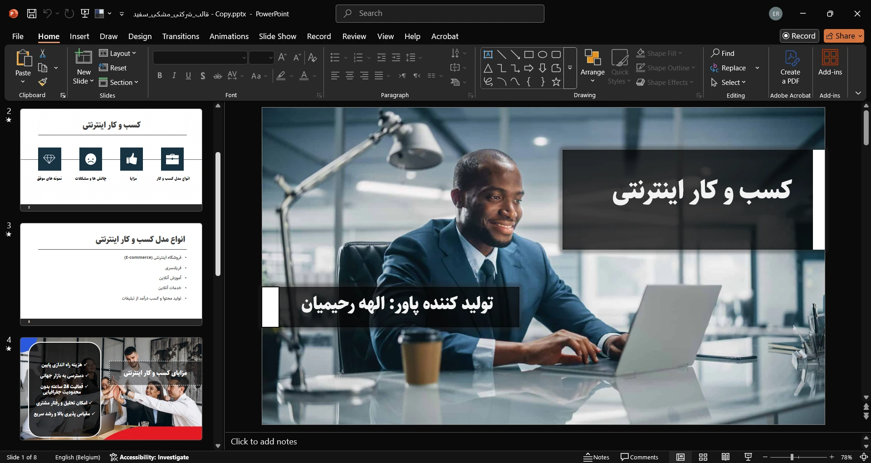Switch to the Design tab

tap(140, 36)
